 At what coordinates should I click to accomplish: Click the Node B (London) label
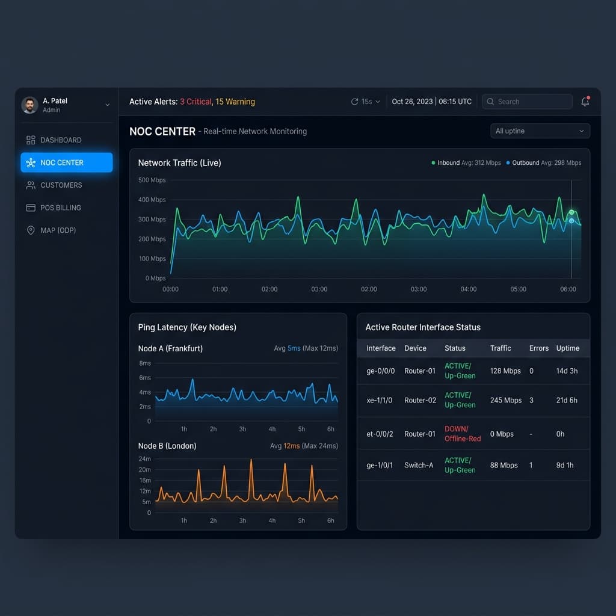coord(167,446)
